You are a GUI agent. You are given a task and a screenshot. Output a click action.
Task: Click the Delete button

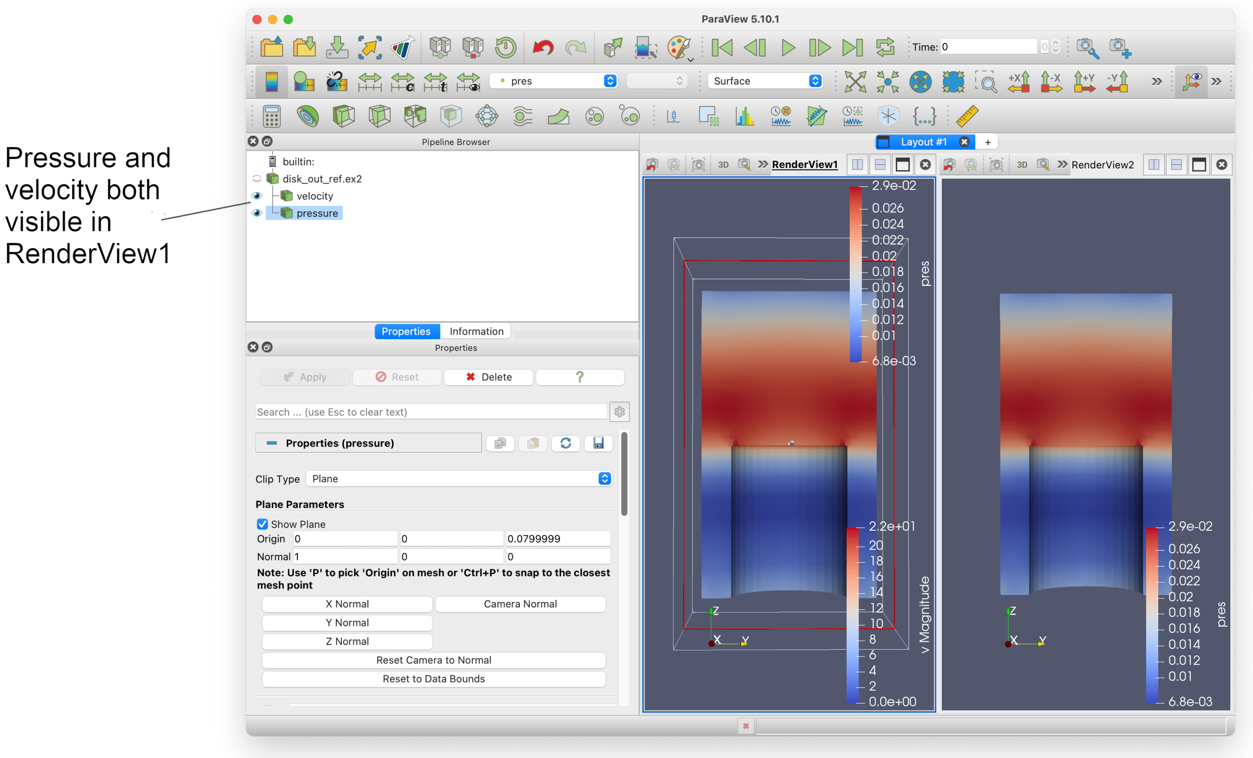488,377
